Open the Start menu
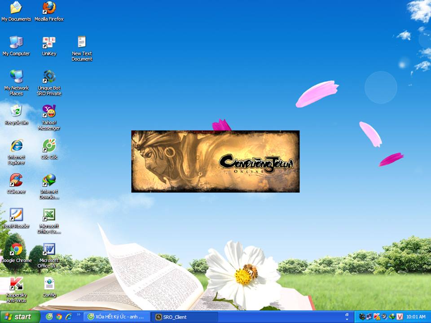The image size is (431, 323). [20, 317]
